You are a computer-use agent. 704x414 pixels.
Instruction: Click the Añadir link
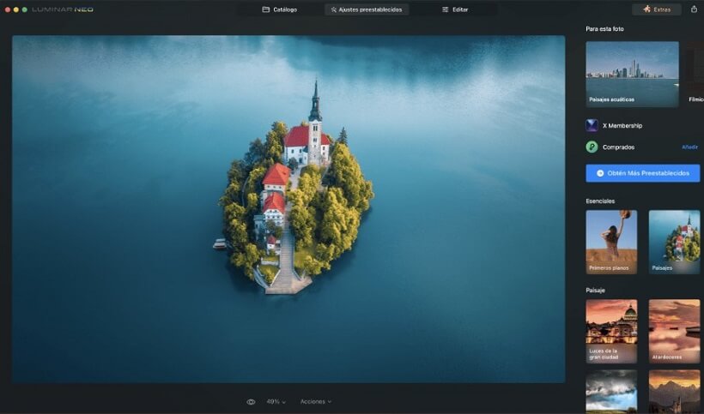pyautogui.click(x=689, y=147)
